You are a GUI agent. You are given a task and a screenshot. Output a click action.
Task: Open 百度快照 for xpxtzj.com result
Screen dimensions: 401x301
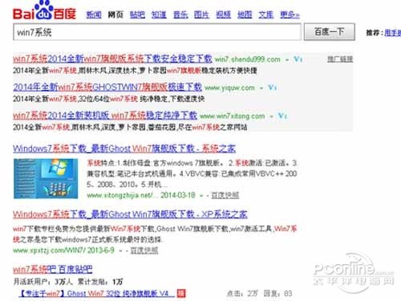coord(144,250)
